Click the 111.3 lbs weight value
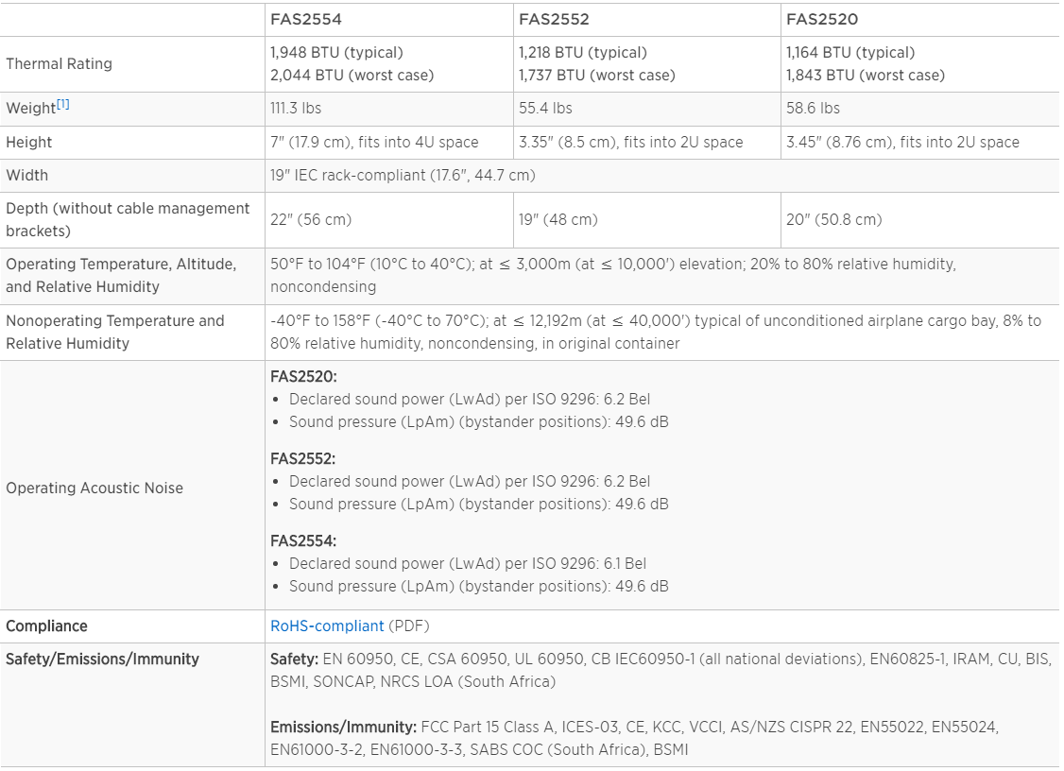The width and height of the screenshot is (1064, 771). [296, 109]
